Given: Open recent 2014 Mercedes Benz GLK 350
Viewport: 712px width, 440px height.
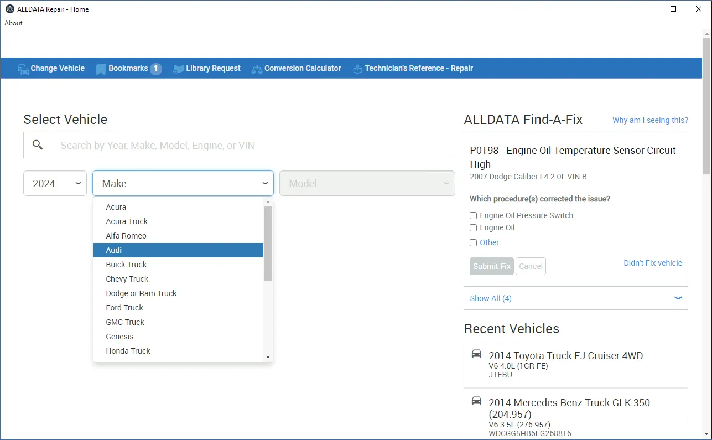Looking at the screenshot, I should (576, 414).
